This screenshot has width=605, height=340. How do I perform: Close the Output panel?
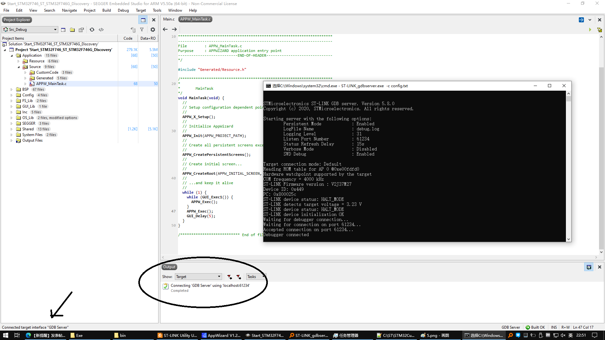pyautogui.click(x=600, y=267)
